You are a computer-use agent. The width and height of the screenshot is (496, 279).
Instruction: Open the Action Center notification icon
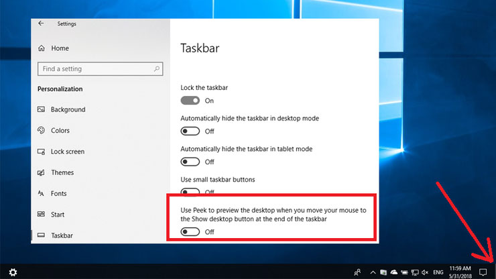(483, 272)
